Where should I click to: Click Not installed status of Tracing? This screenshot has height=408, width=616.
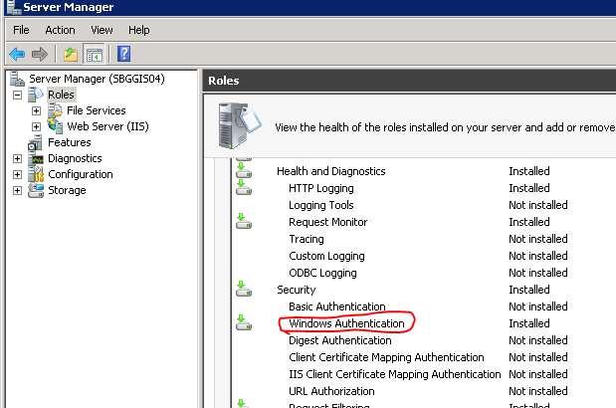point(538,239)
